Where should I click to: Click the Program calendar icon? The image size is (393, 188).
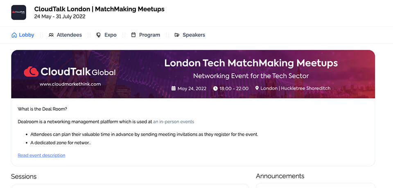click(133, 35)
